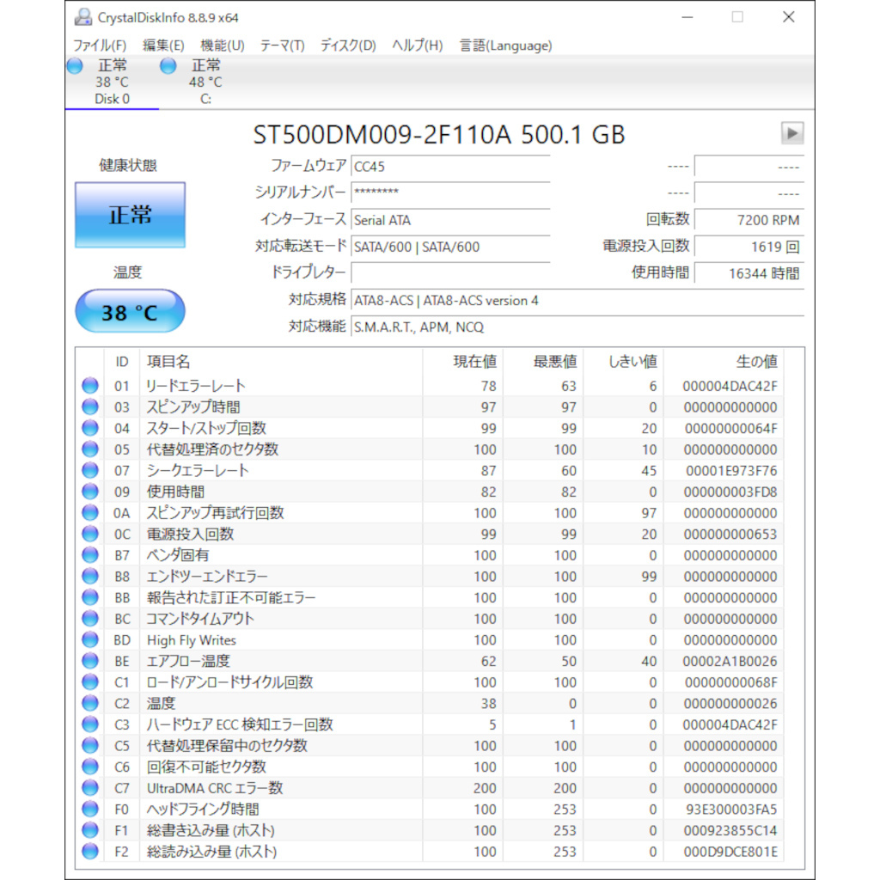Viewport: 880px width, 880px height.
Task: Click the blue indicator beside 代替処理済のセクタ数
Action: [90, 449]
